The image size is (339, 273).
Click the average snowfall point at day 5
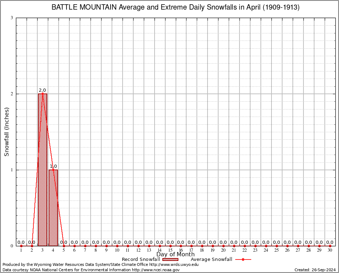point(64,246)
